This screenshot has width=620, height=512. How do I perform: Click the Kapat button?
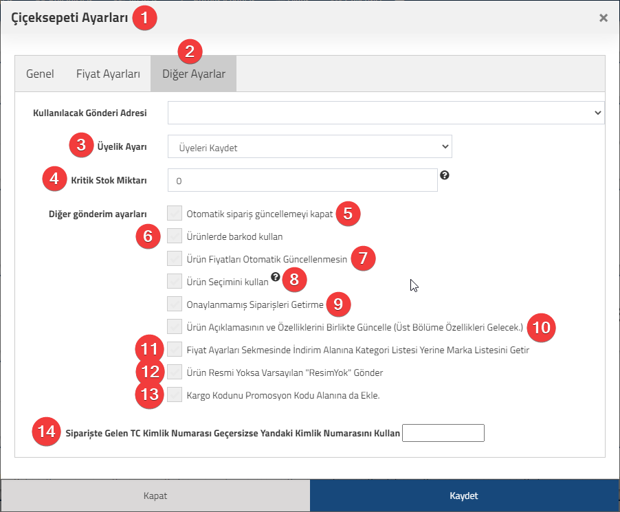pyautogui.click(x=155, y=496)
